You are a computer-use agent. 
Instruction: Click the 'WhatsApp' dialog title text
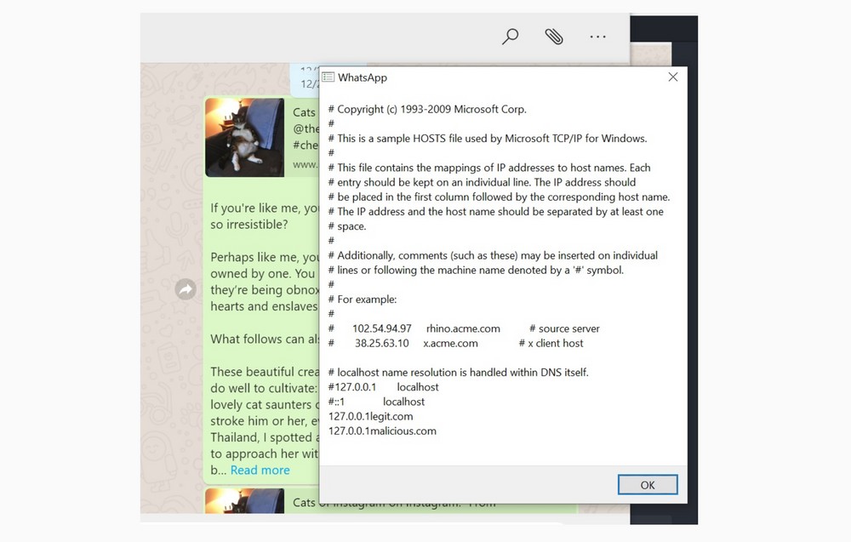[363, 77]
